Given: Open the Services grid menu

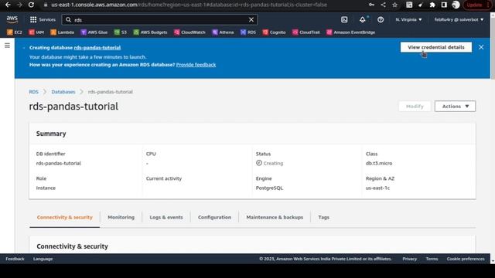Looking at the screenshot, I should [43, 19].
